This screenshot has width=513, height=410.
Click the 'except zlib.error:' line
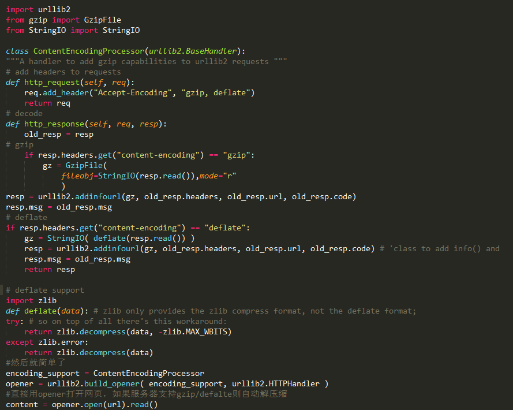[x=47, y=342]
